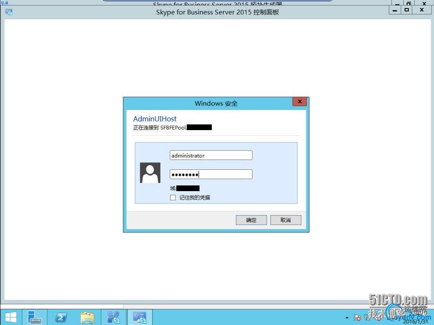Focus the administrator username field
This screenshot has height=325, width=434.
coord(211,155)
